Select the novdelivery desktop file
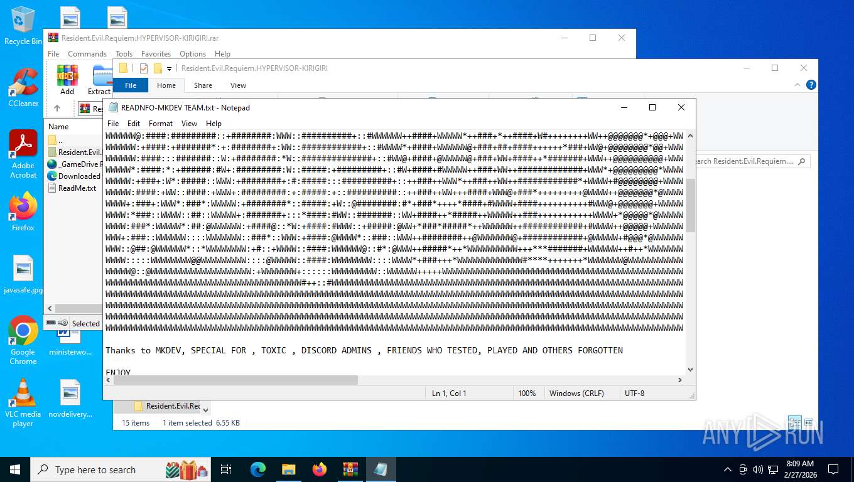 pyautogui.click(x=70, y=399)
